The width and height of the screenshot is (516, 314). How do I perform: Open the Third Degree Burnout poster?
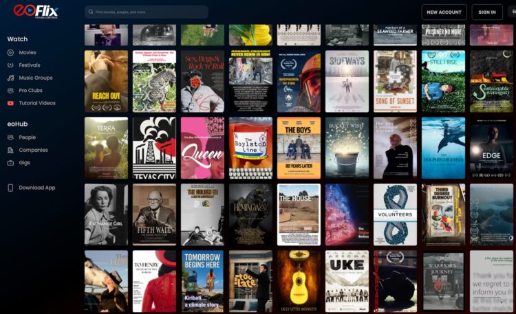(443, 214)
